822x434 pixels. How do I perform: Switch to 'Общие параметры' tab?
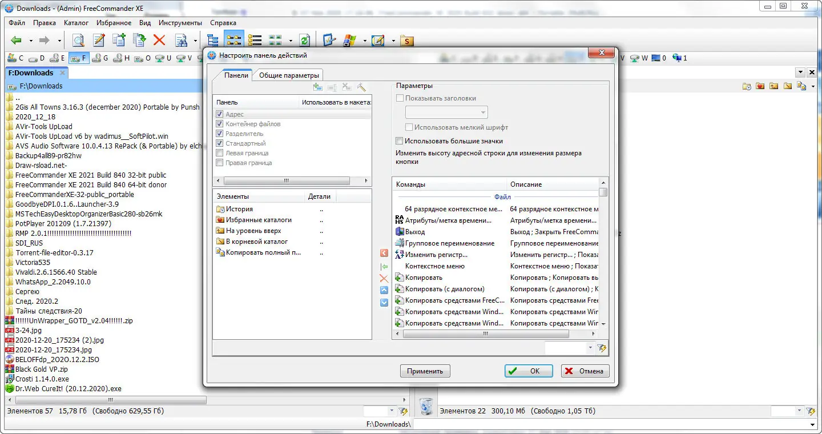click(x=289, y=75)
